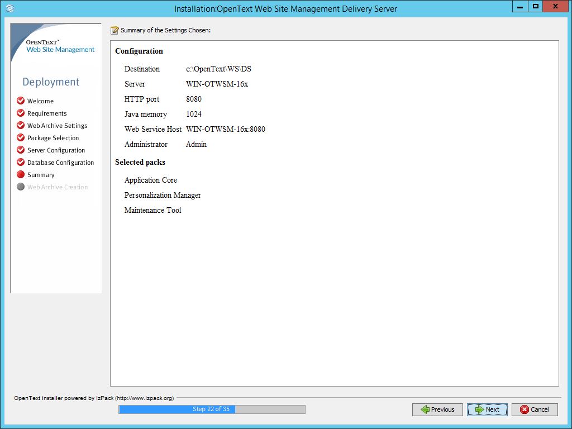Click the Package Selection checkmark icon

click(x=21, y=137)
